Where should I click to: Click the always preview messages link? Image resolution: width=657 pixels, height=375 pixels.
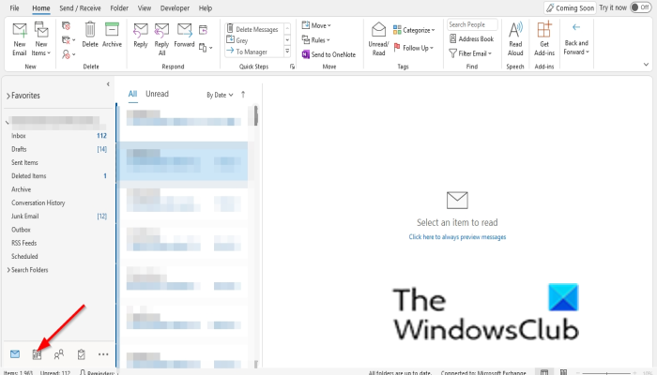(457, 237)
